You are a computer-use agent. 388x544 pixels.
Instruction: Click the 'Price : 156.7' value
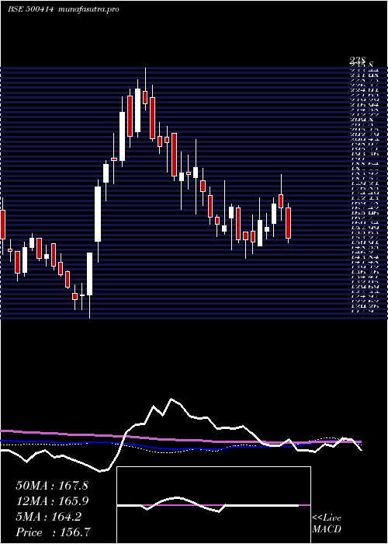click(x=54, y=532)
